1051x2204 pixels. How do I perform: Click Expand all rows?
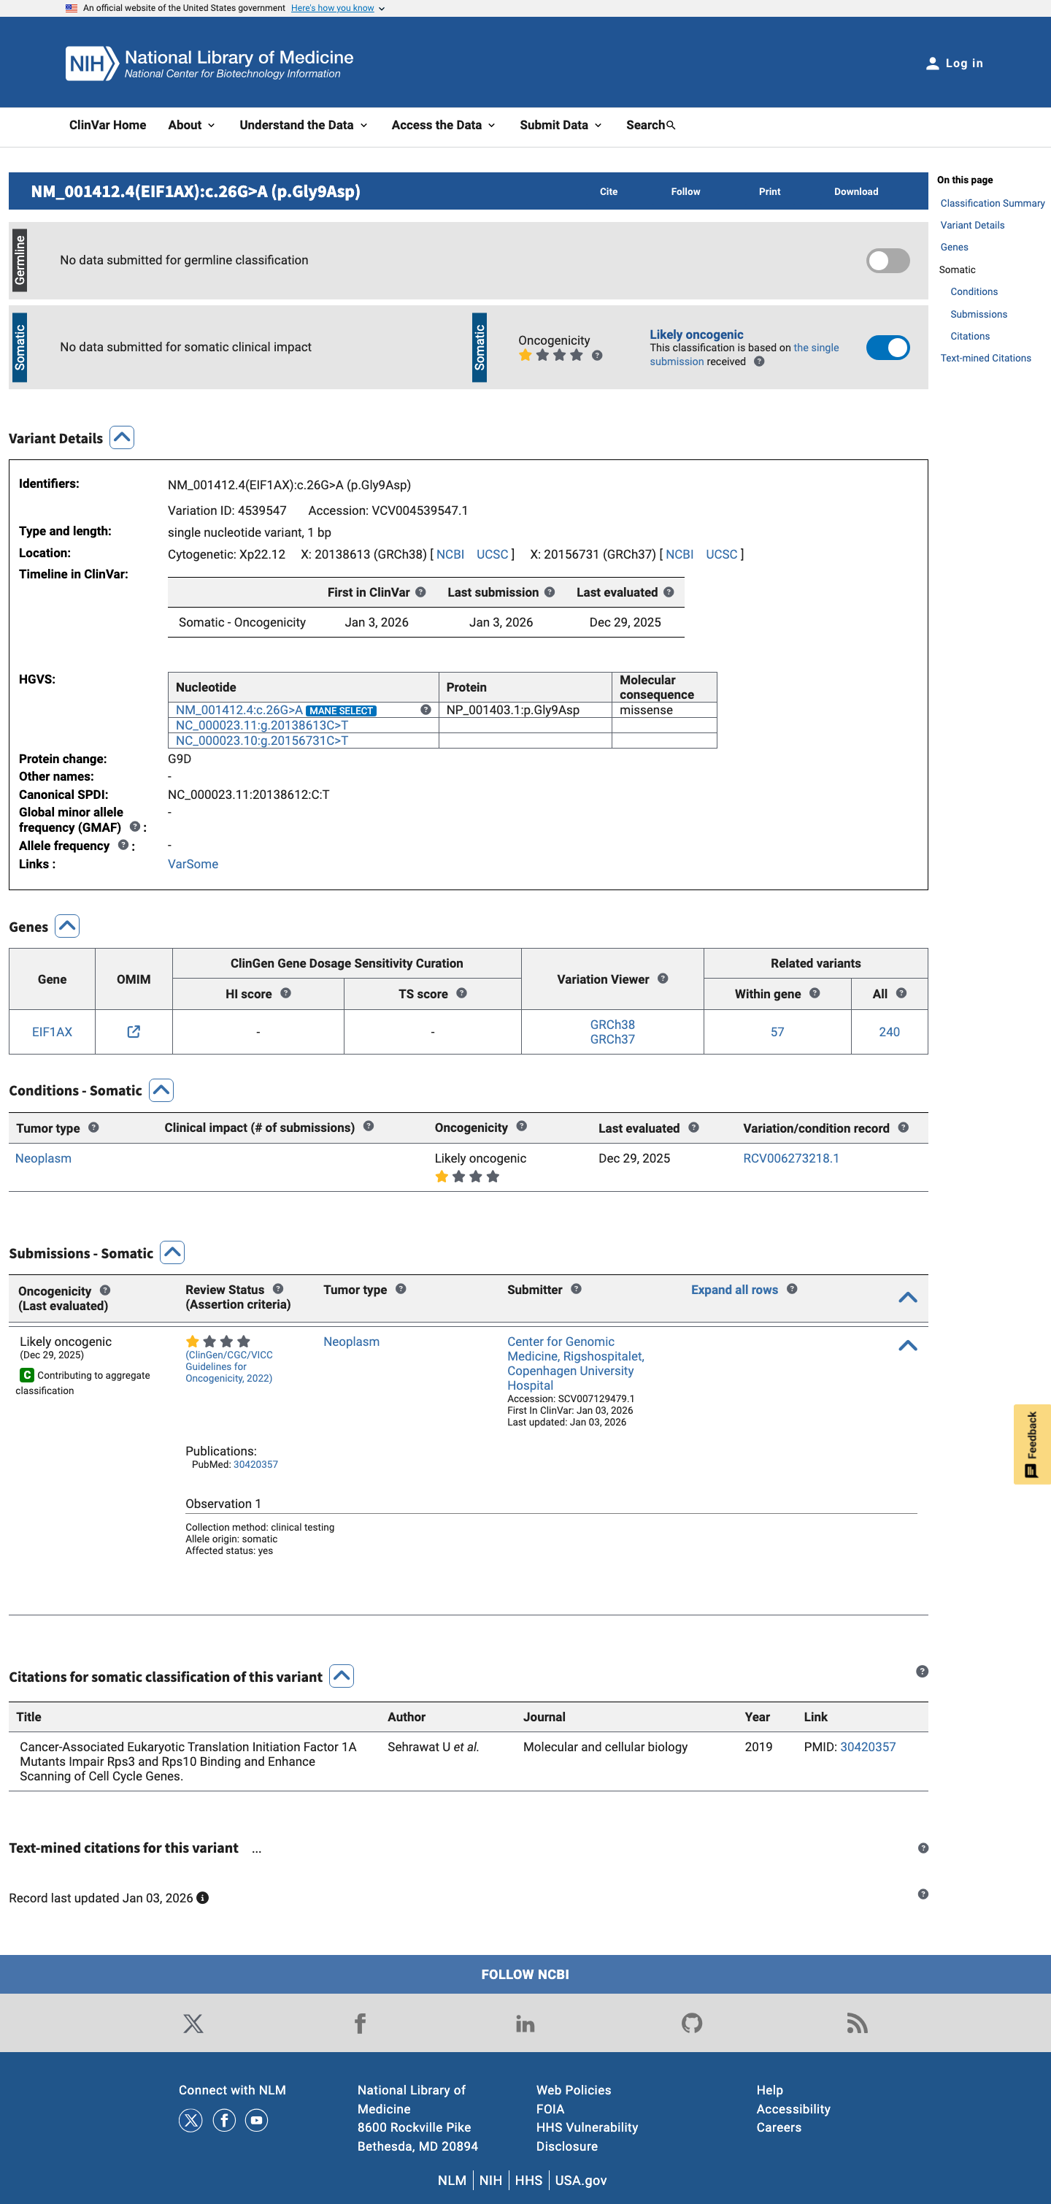point(734,1290)
